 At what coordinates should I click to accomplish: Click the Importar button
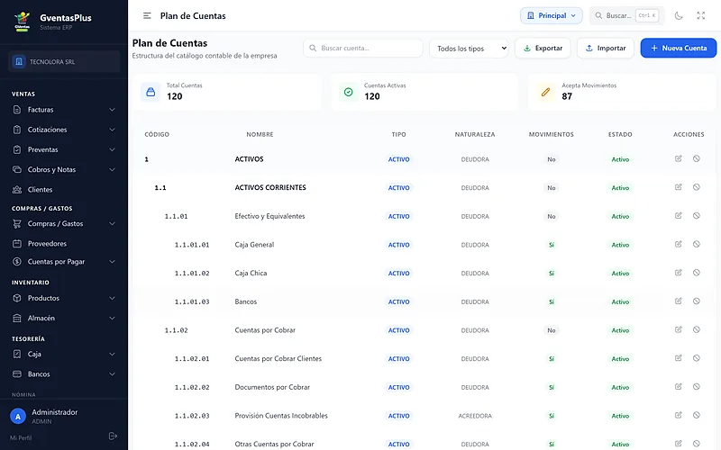[605, 49]
